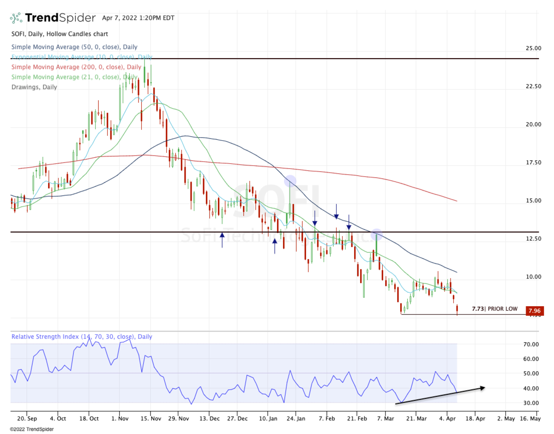Click the 7.73 PRIOR LOW annotation label

[494, 309]
